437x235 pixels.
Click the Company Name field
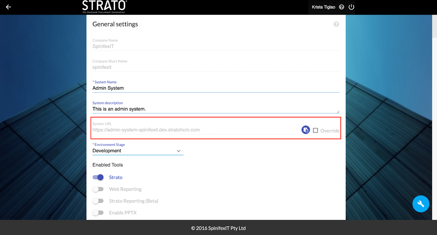click(216, 46)
